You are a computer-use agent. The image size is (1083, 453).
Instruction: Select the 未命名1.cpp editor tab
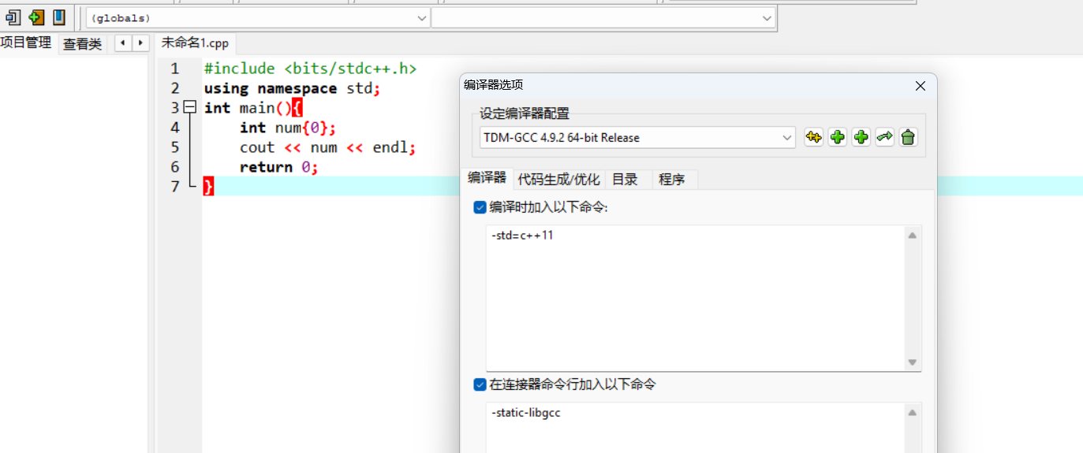click(x=195, y=43)
